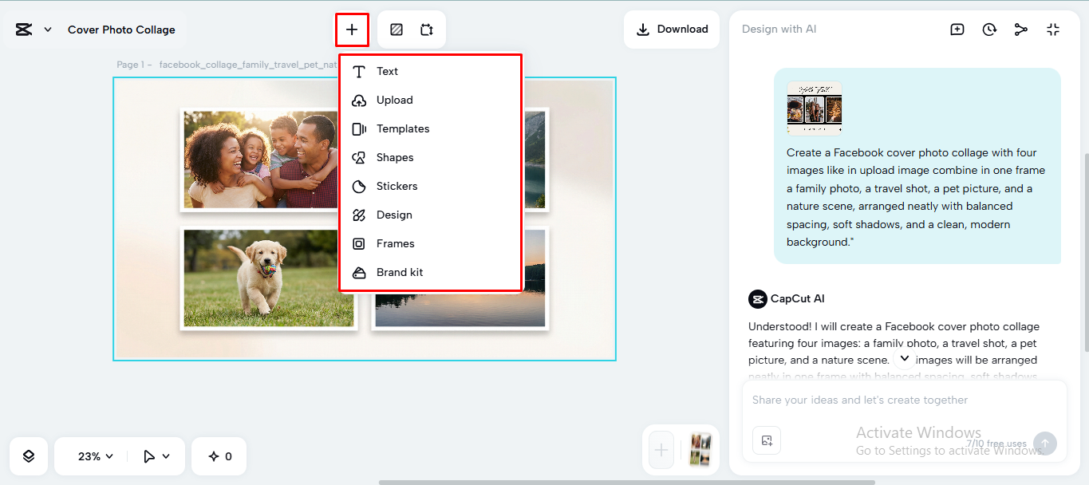Check AI credits with the sparkle icon
Viewport: 1089px width, 485px height.
[x=219, y=455]
